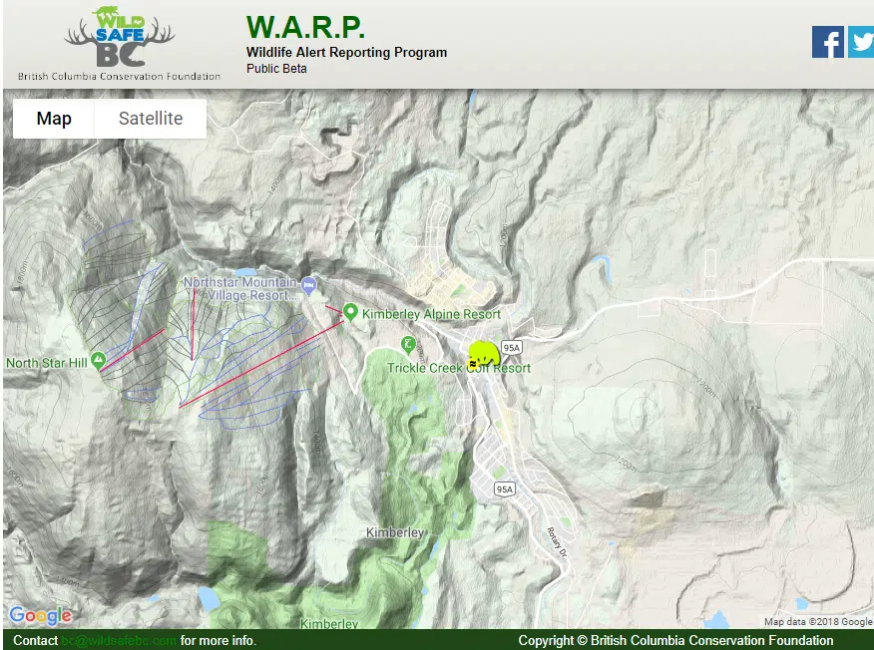Open the Twitter bird icon
The image size is (874, 650).
click(861, 42)
